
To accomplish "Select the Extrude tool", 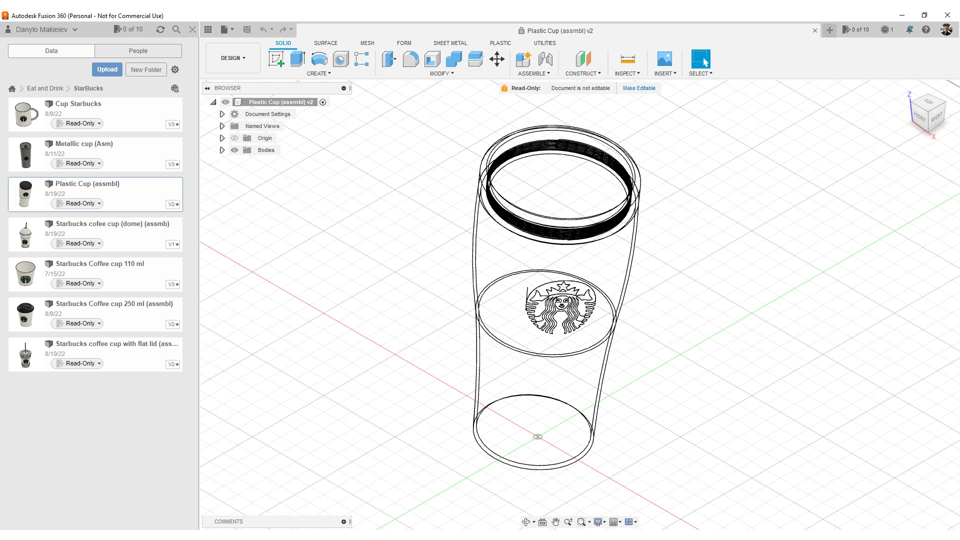I will 297,59.
